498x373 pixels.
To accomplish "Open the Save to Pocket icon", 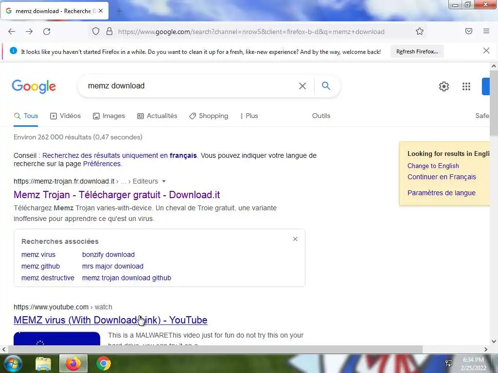I will pyautogui.click(x=469, y=31).
